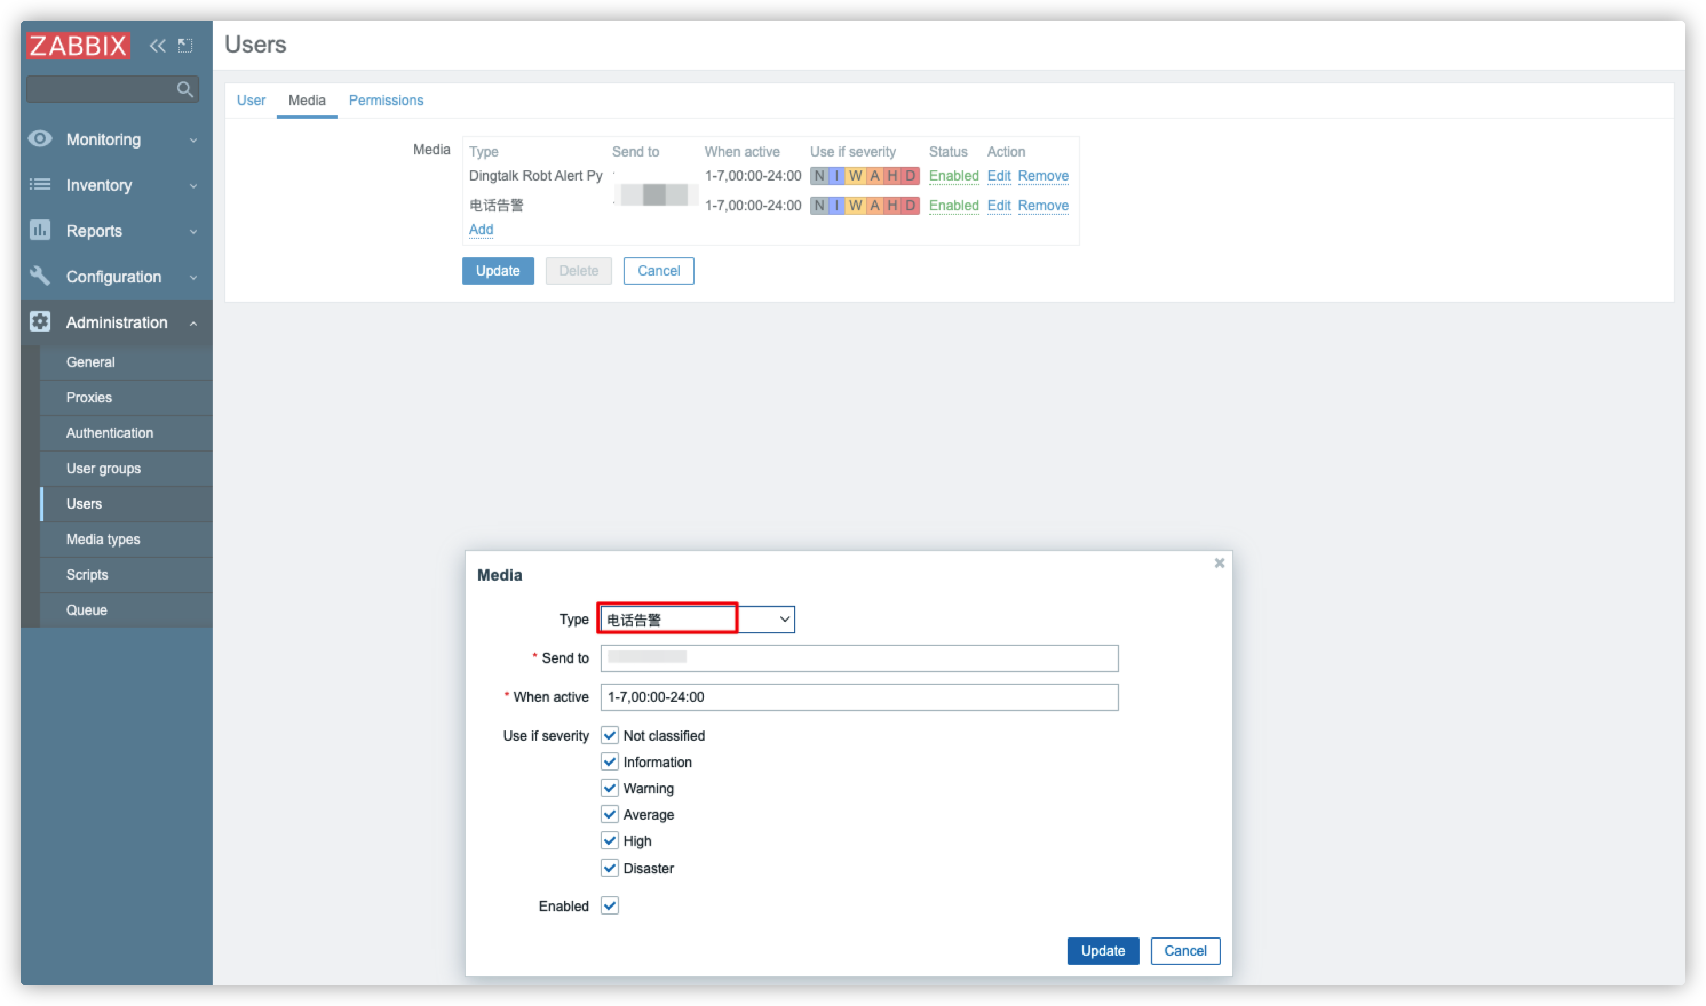Edit the 电话告警 media row
1706x1006 pixels.
[x=998, y=205]
